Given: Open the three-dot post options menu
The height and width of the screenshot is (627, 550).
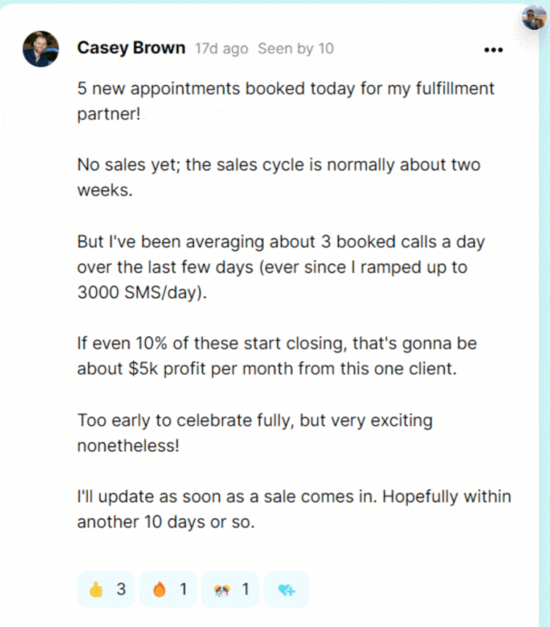Looking at the screenshot, I should (493, 49).
